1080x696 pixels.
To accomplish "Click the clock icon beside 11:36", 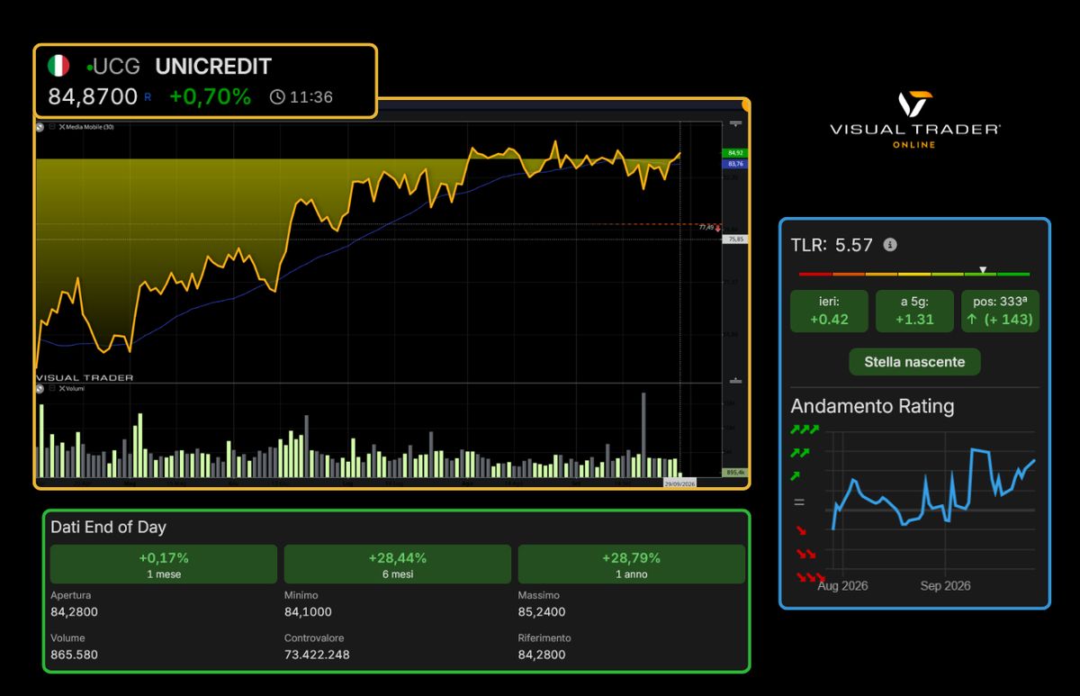I will coord(277,96).
